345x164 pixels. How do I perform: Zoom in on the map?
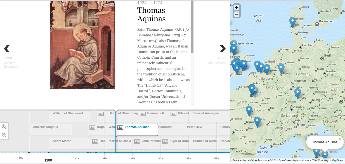(237, 8)
